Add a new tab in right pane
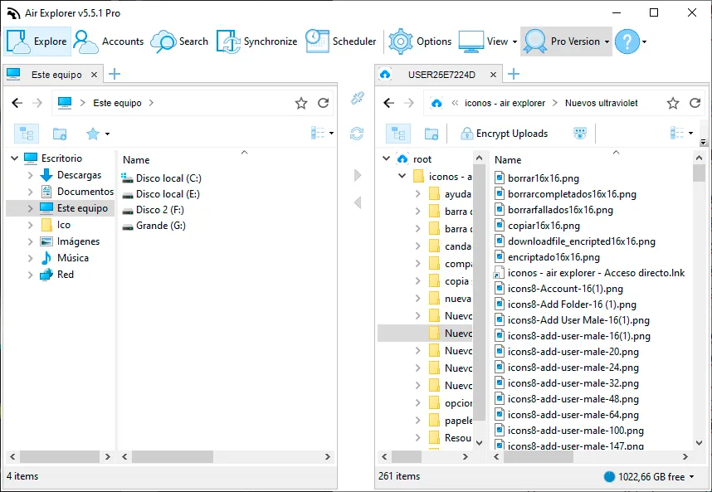712x492 pixels. coord(514,74)
